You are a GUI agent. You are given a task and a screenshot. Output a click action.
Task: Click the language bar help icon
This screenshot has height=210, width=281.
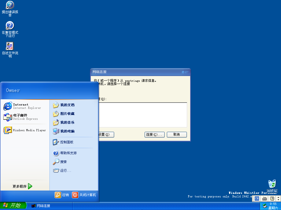pos(272,199)
